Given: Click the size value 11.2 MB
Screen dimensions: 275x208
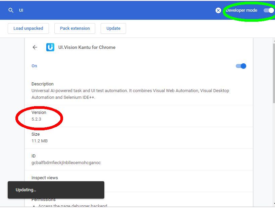Looking at the screenshot, I should 40,141.
